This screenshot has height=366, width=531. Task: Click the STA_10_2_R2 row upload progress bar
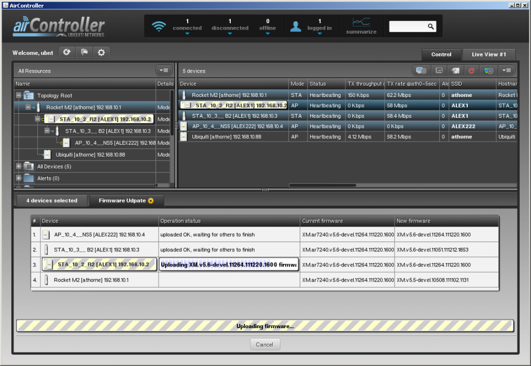[229, 264]
